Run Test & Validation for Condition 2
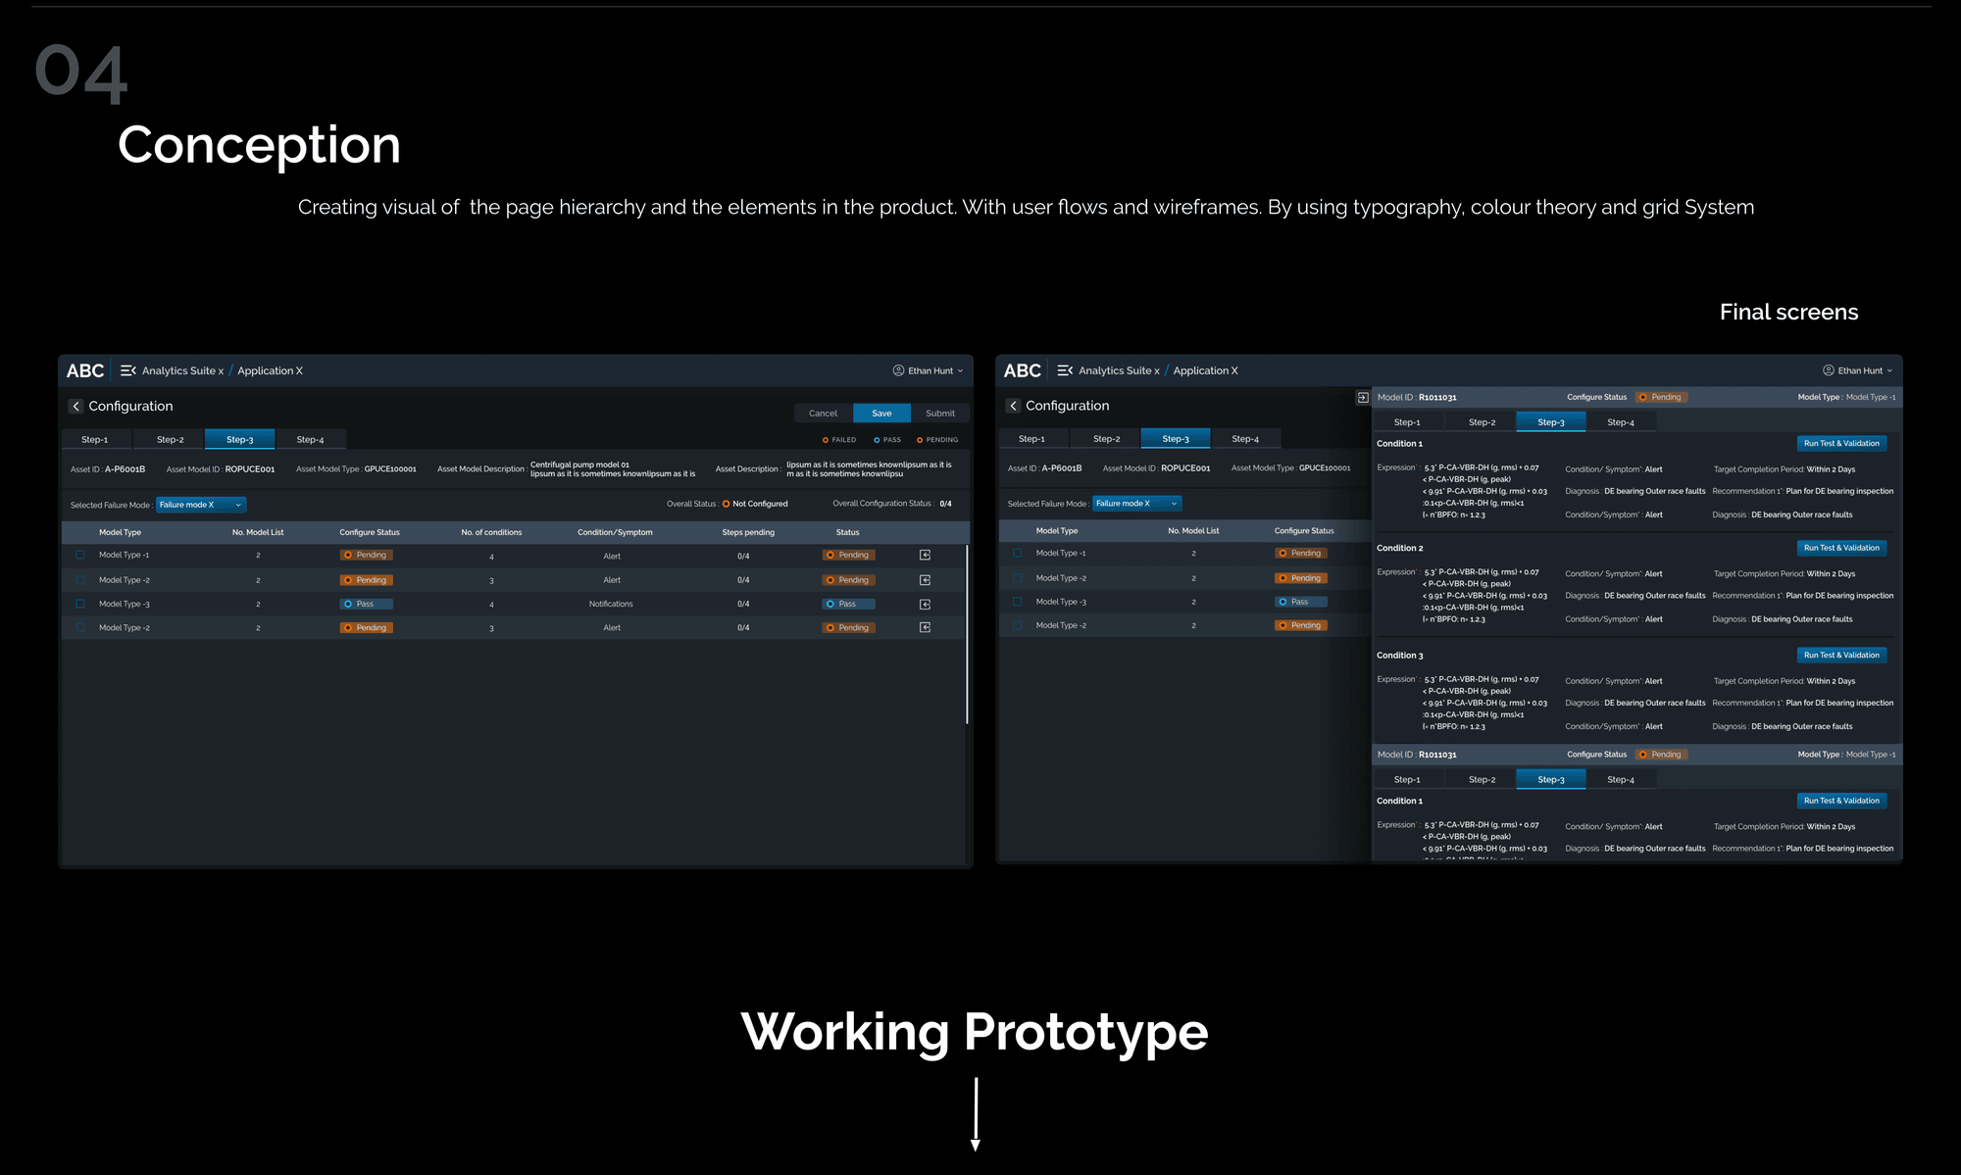 [x=1841, y=548]
